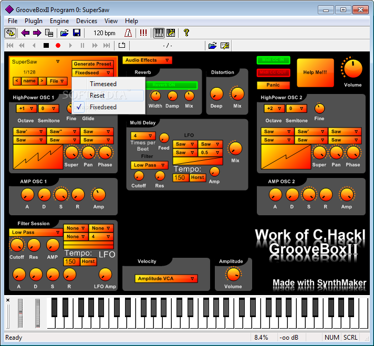Toggle the keyboard bars toolbar icon

point(159,33)
